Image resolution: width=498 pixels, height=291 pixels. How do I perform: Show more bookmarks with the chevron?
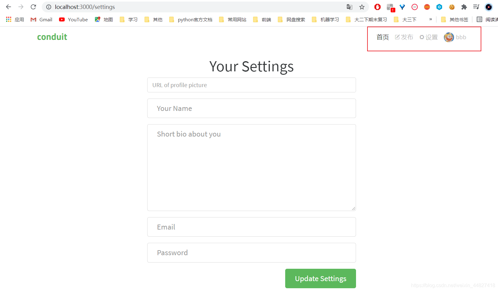tap(430, 19)
